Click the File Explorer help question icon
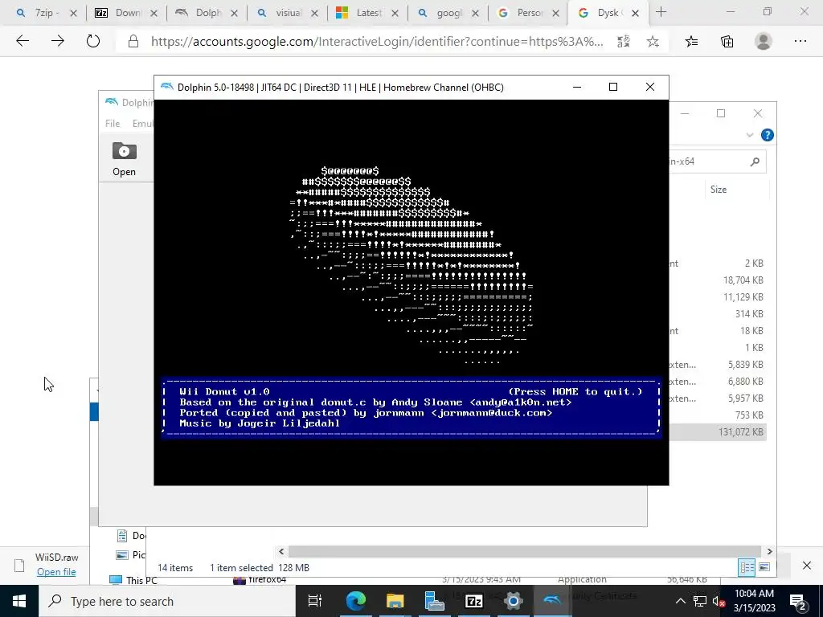The height and width of the screenshot is (617, 823). pyautogui.click(x=767, y=135)
